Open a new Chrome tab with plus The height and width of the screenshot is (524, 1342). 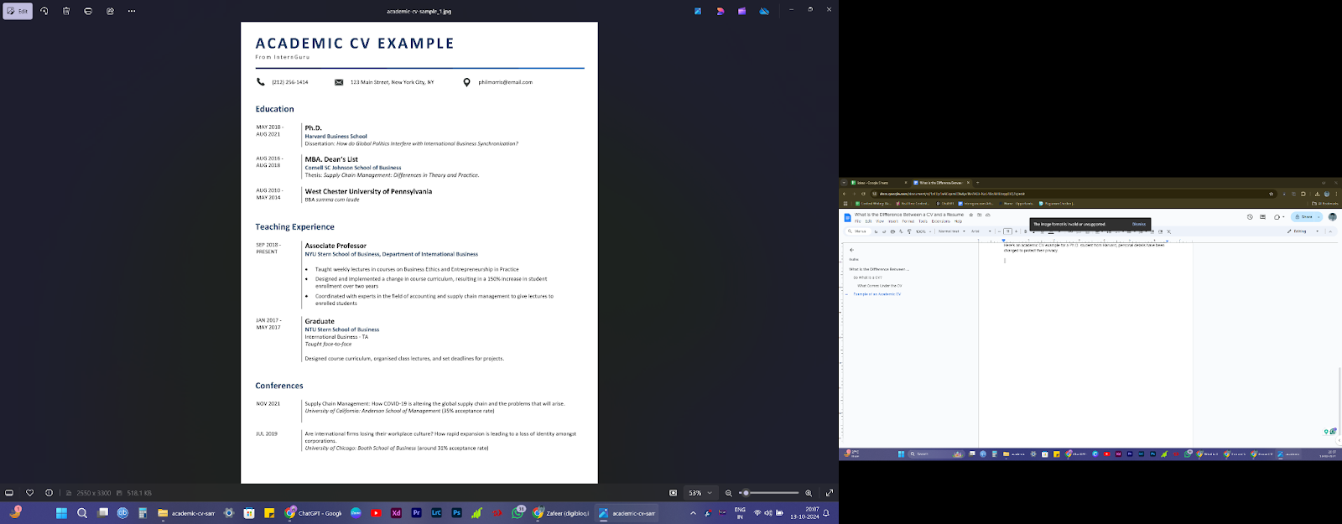point(978,183)
